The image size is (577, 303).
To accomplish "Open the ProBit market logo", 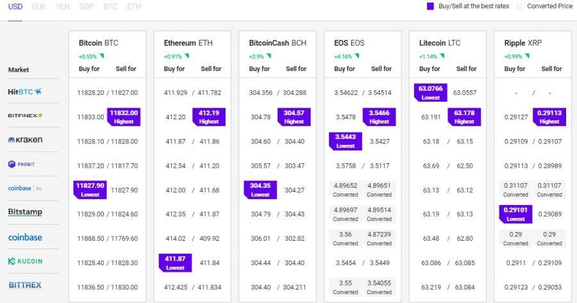I will [x=21, y=164].
